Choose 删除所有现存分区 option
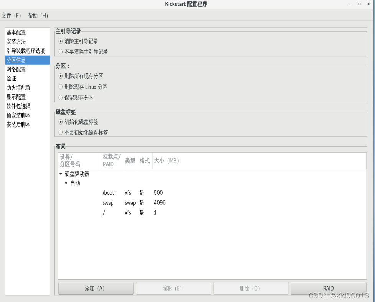375x302 pixels. click(x=61, y=76)
